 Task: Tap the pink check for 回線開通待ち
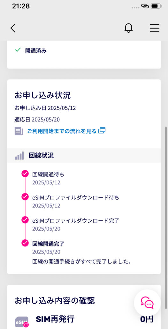pyautogui.click(x=25, y=173)
